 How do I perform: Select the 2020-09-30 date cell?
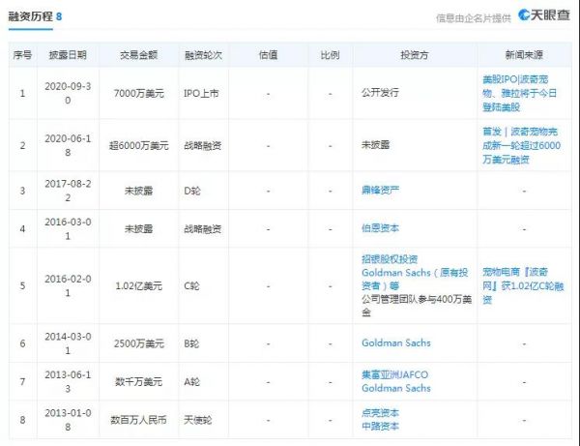coord(68,93)
